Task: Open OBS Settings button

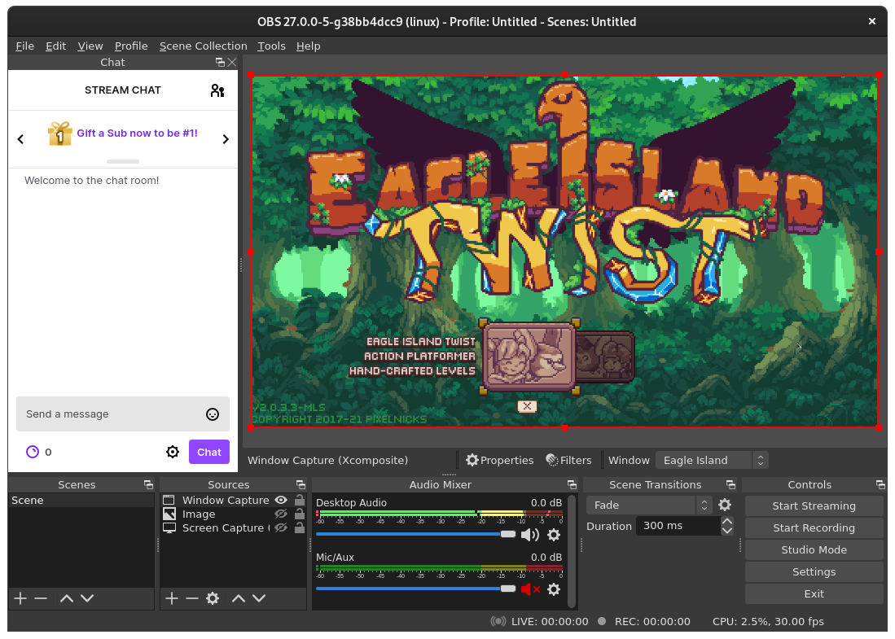Action: pos(814,571)
